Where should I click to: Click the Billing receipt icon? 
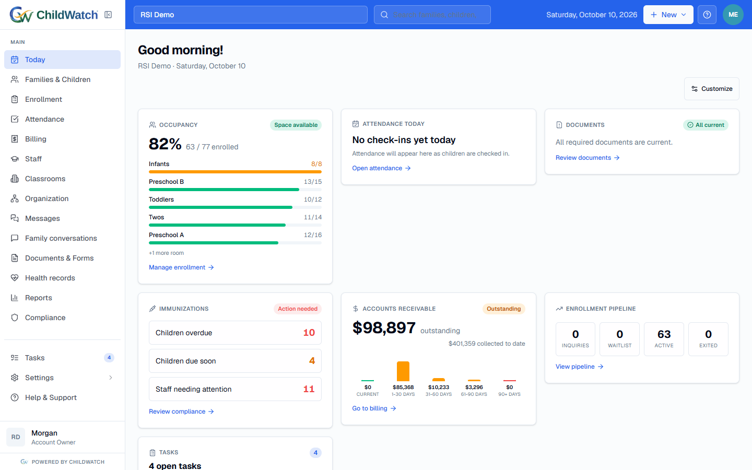(x=15, y=139)
